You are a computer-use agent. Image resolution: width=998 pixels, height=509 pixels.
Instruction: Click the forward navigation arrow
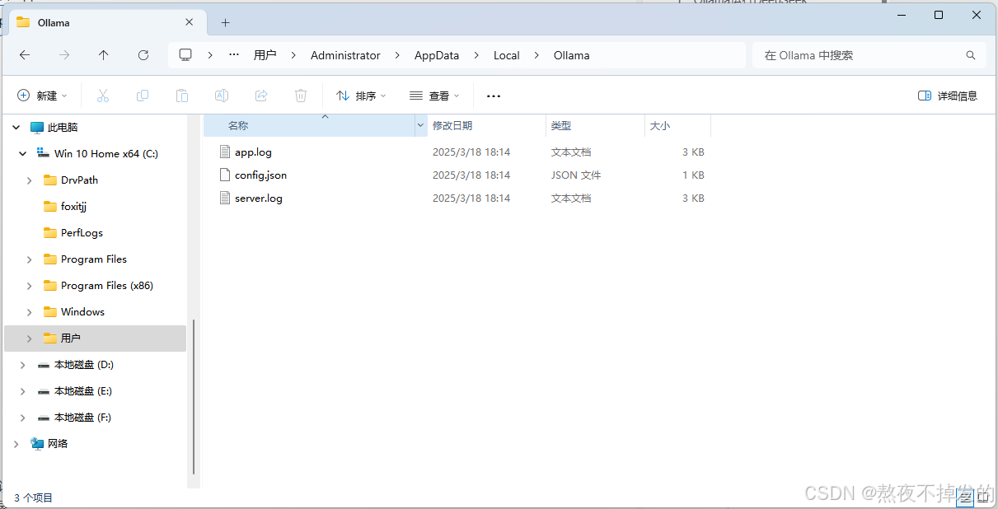[64, 55]
